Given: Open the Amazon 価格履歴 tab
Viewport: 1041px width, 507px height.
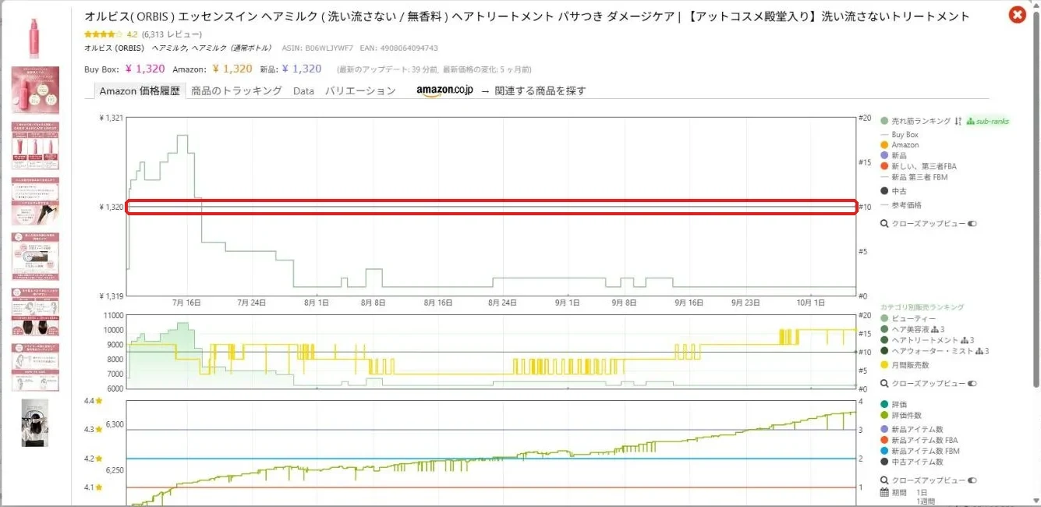Looking at the screenshot, I should tap(140, 90).
